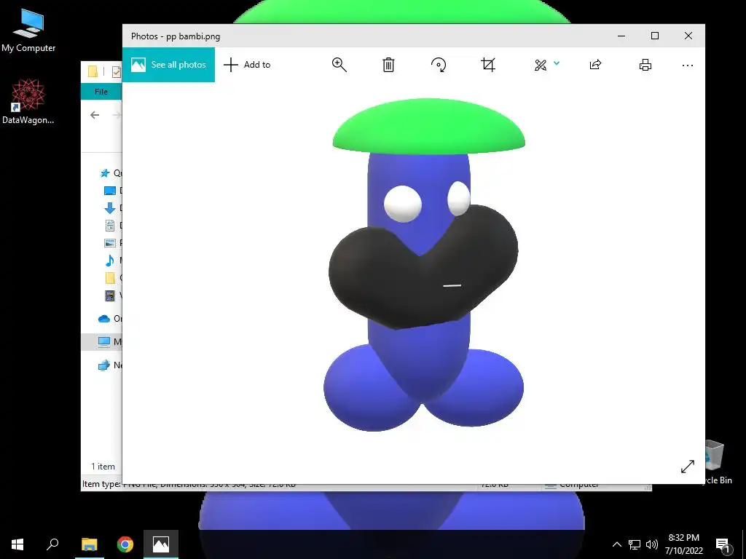The image size is (746, 559).
Task: Select OneDrive cloud in Explorer sidebar
Action: (104, 319)
